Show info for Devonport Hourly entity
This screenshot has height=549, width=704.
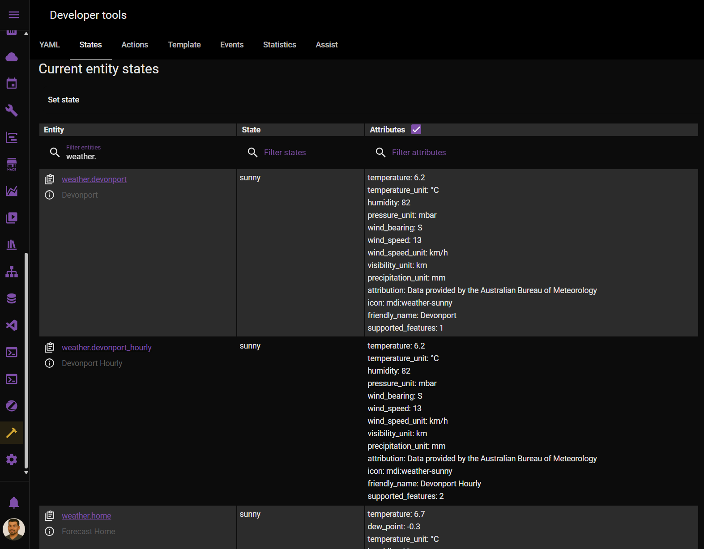click(50, 363)
